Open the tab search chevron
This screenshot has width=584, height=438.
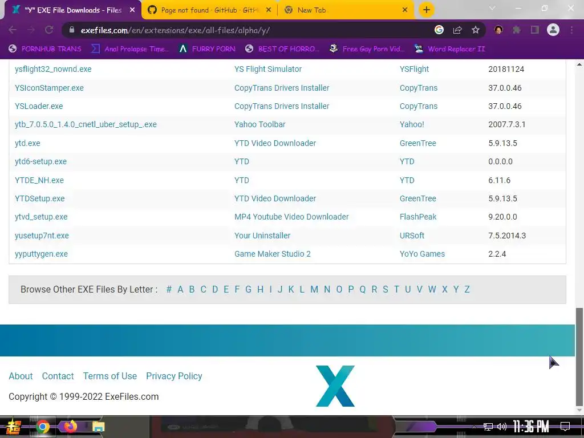[492, 8]
